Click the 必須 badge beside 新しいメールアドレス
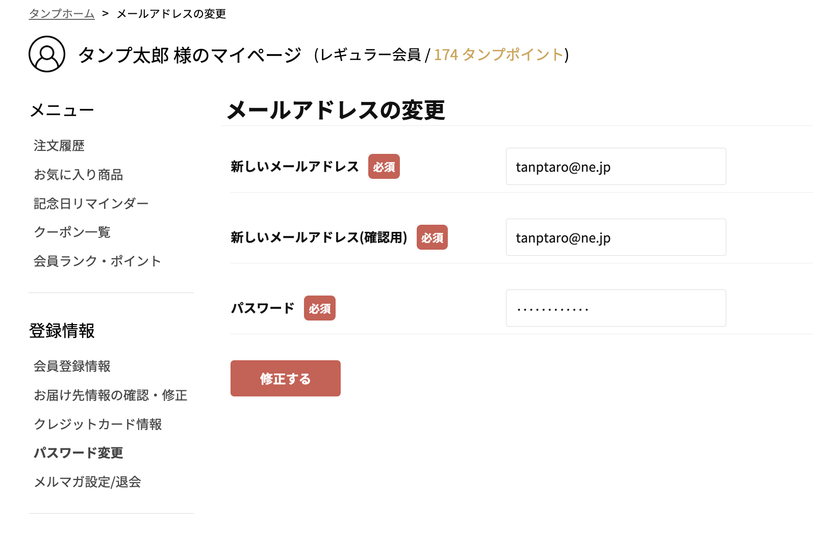 [x=384, y=166]
